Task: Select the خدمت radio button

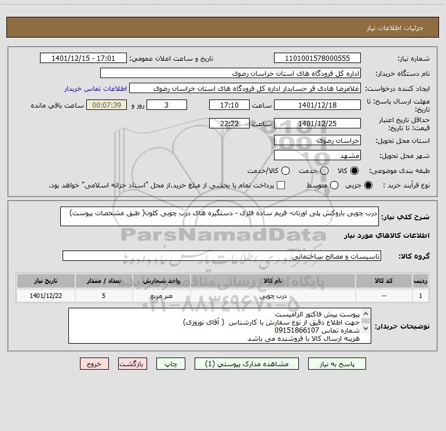Action: point(324,171)
